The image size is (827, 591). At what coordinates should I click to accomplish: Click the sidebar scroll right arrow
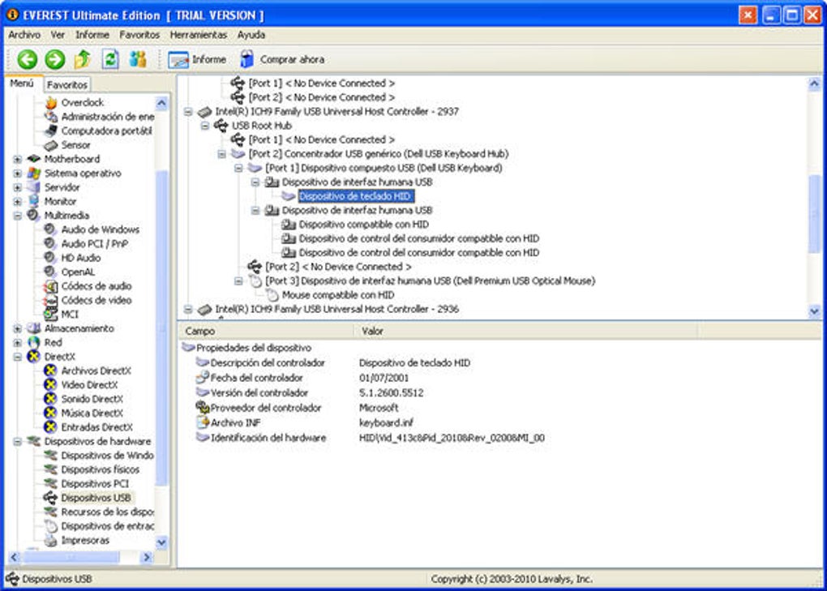click(147, 557)
